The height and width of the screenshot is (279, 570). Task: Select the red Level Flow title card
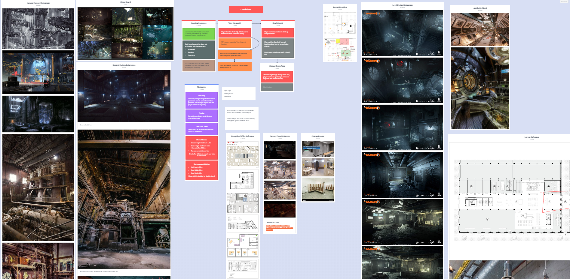tap(246, 10)
